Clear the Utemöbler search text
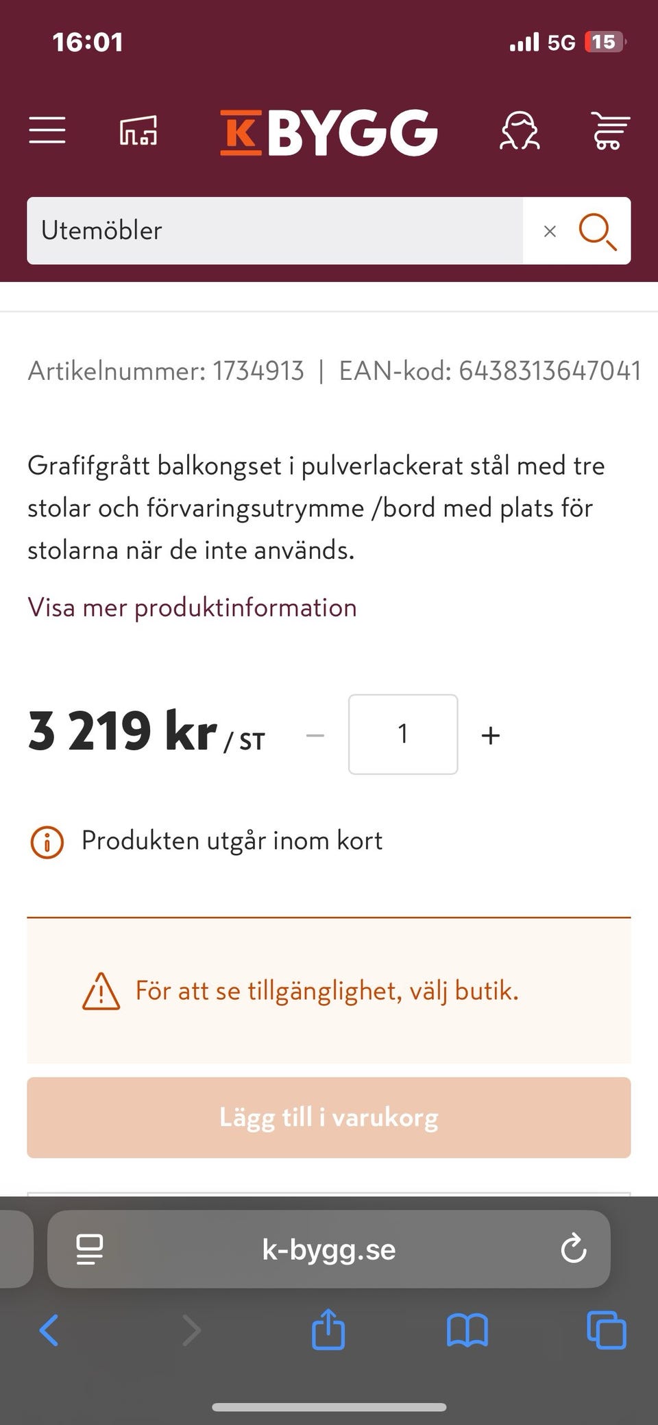Screen dimensions: 658x1425 pyautogui.click(x=550, y=231)
